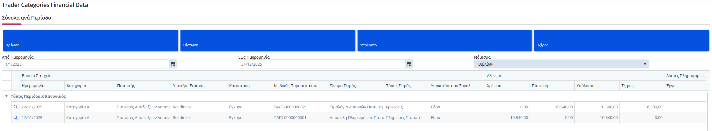The image size is (712, 131).
Task: Click the Πληρωμές Πιστωτή series type cell
Action: (406, 118)
